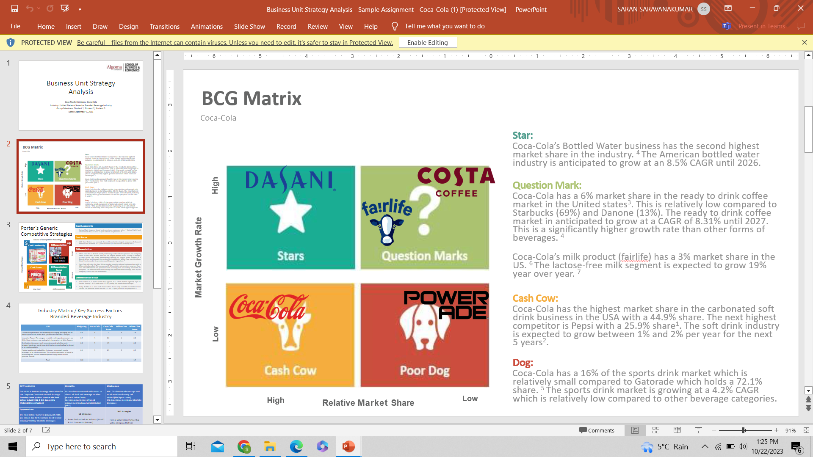Click the zoom slider handle
The width and height of the screenshot is (813, 457).
[x=743, y=430]
